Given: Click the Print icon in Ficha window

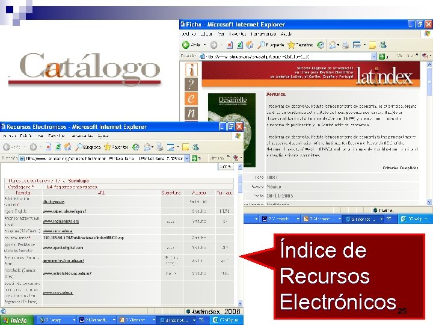Looking at the screenshot, I should coord(345,45).
